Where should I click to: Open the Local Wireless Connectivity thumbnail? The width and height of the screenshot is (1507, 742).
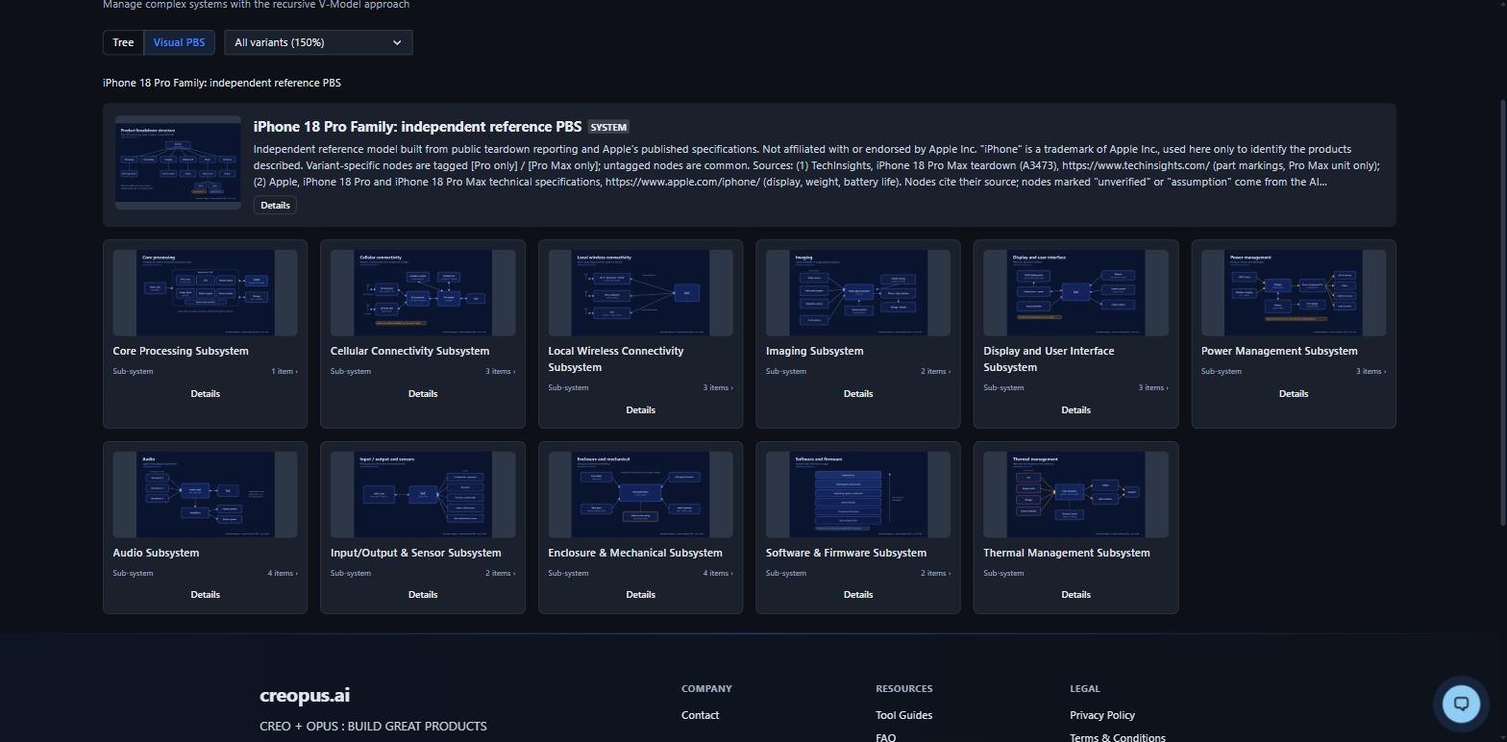point(640,293)
